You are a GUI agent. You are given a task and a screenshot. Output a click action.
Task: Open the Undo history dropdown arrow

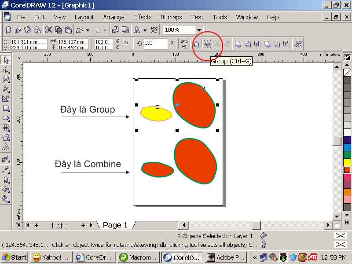pos(88,30)
